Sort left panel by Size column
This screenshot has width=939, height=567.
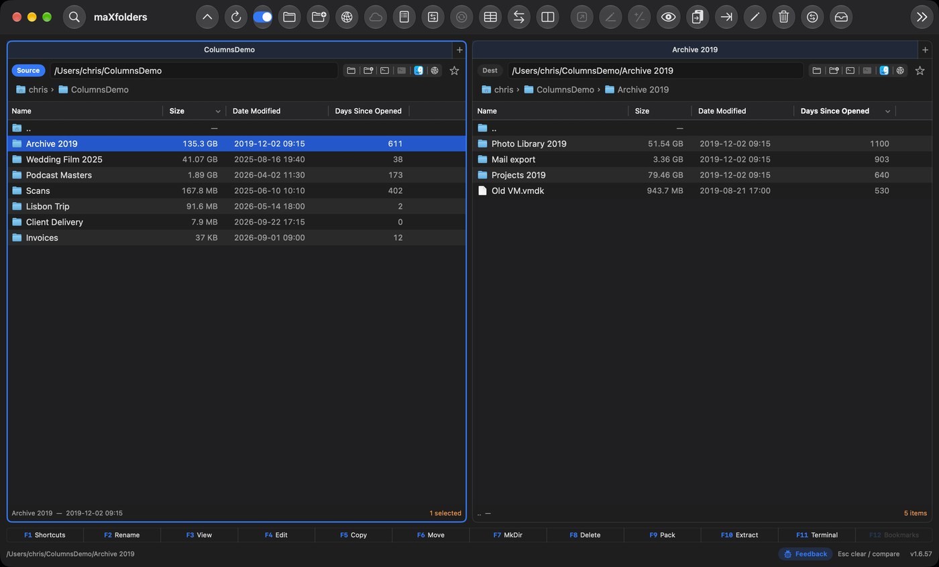(x=195, y=111)
